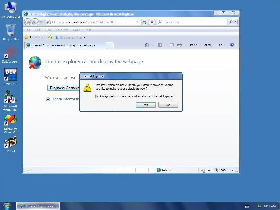This screenshot has width=280, height=210.
Task: Click the on-screen keyboard tray icon
Action: click(247, 206)
